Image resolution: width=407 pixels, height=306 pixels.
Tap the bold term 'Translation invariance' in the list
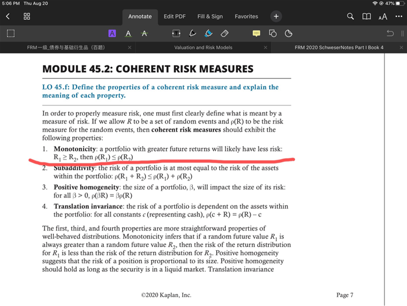click(88, 206)
